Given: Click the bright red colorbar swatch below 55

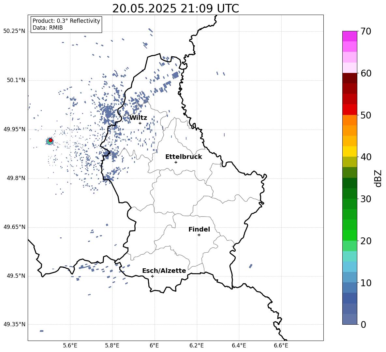Looking at the screenshot, I should (350, 110).
